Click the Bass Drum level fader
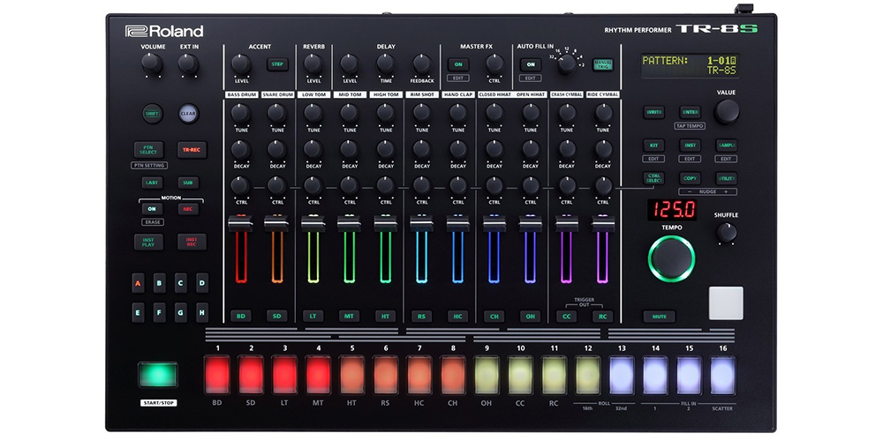 (x=240, y=224)
